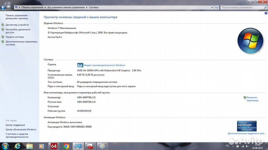Click the Forward navigation arrow

coord(8,7)
